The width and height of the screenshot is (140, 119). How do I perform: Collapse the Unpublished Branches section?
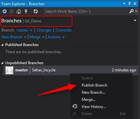tap(2, 63)
